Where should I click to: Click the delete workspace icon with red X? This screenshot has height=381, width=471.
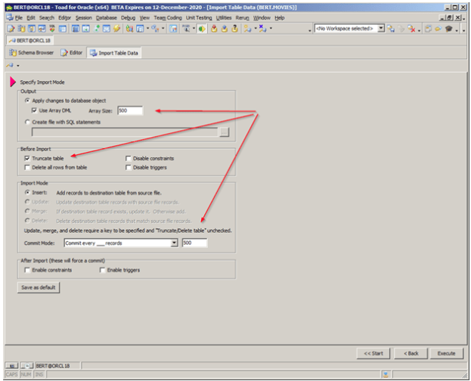click(411, 29)
